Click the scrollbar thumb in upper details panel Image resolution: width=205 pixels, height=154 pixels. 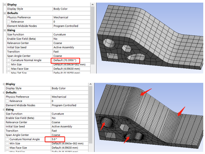pyautogui.click(x=93, y=35)
